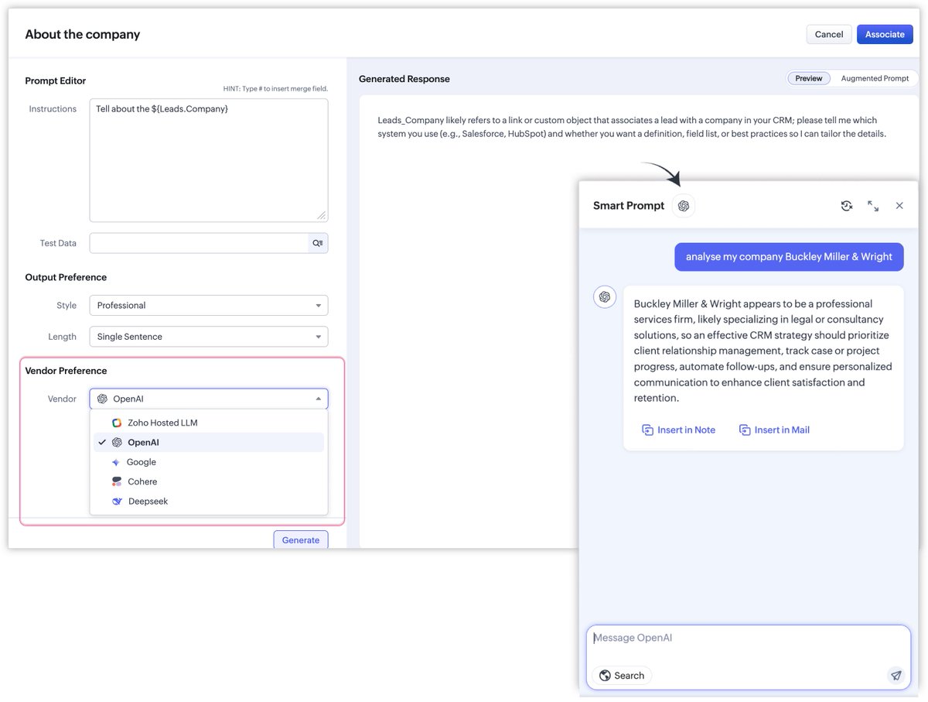Click Insert in Mail link

[x=774, y=430]
